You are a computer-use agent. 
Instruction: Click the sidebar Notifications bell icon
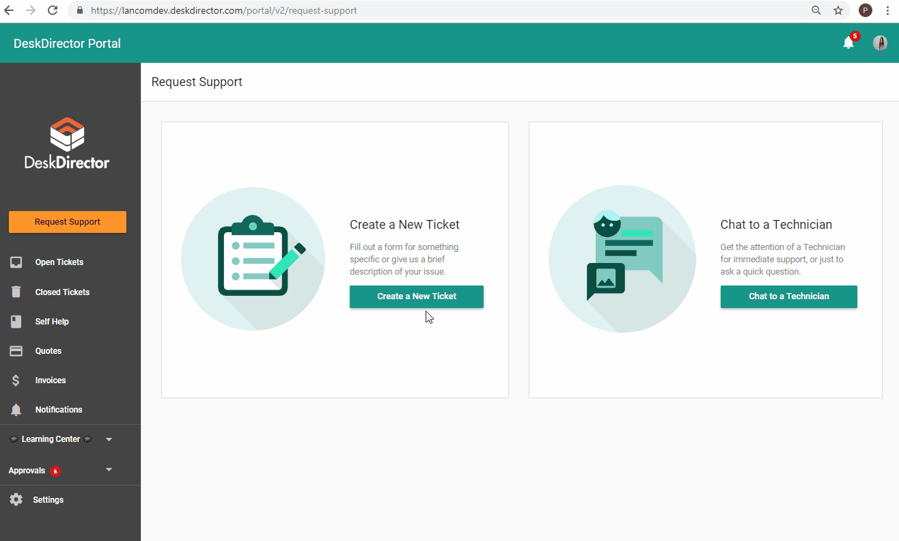coord(16,410)
